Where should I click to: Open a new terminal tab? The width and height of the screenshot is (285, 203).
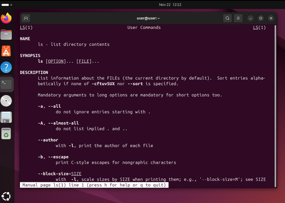tap(26, 18)
